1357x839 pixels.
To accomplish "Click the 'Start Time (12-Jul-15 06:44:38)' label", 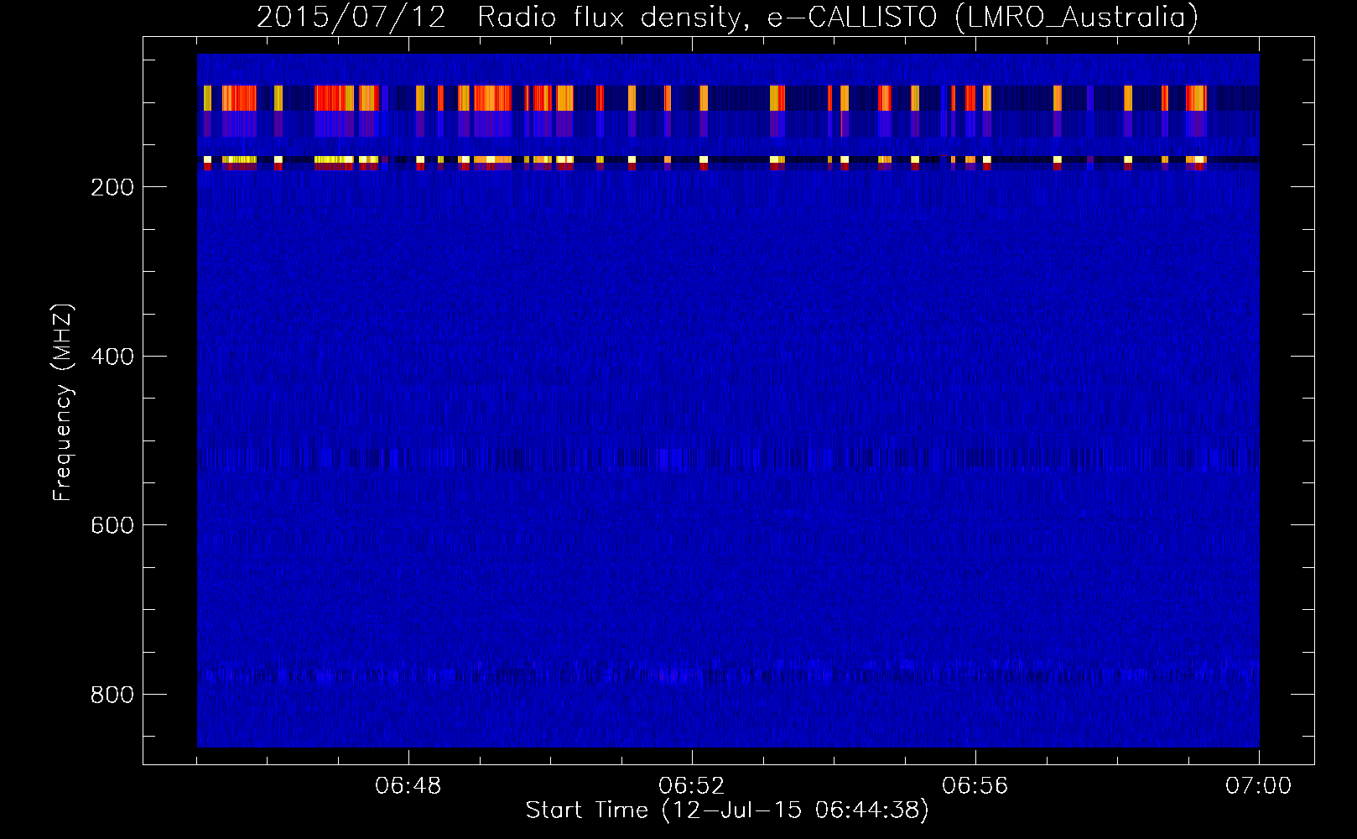I will point(727,810).
